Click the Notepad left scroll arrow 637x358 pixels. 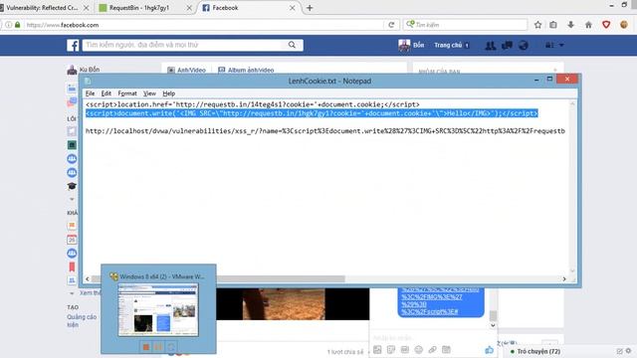88,278
